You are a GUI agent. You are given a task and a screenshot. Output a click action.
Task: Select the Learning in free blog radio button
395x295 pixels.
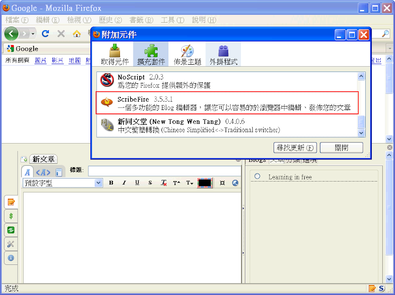click(257, 176)
